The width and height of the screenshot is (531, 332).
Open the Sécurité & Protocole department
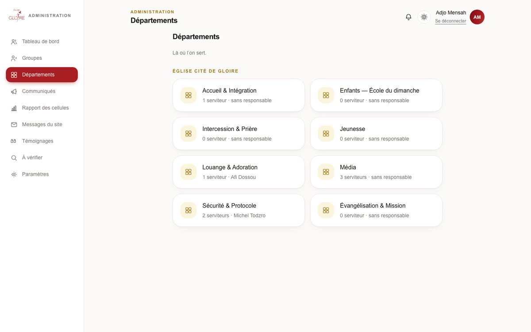(x=239, y=210)
